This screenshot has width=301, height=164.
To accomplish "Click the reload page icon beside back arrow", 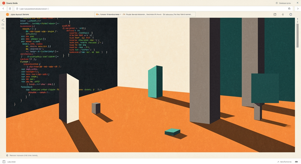I will (x=10, y=9).
